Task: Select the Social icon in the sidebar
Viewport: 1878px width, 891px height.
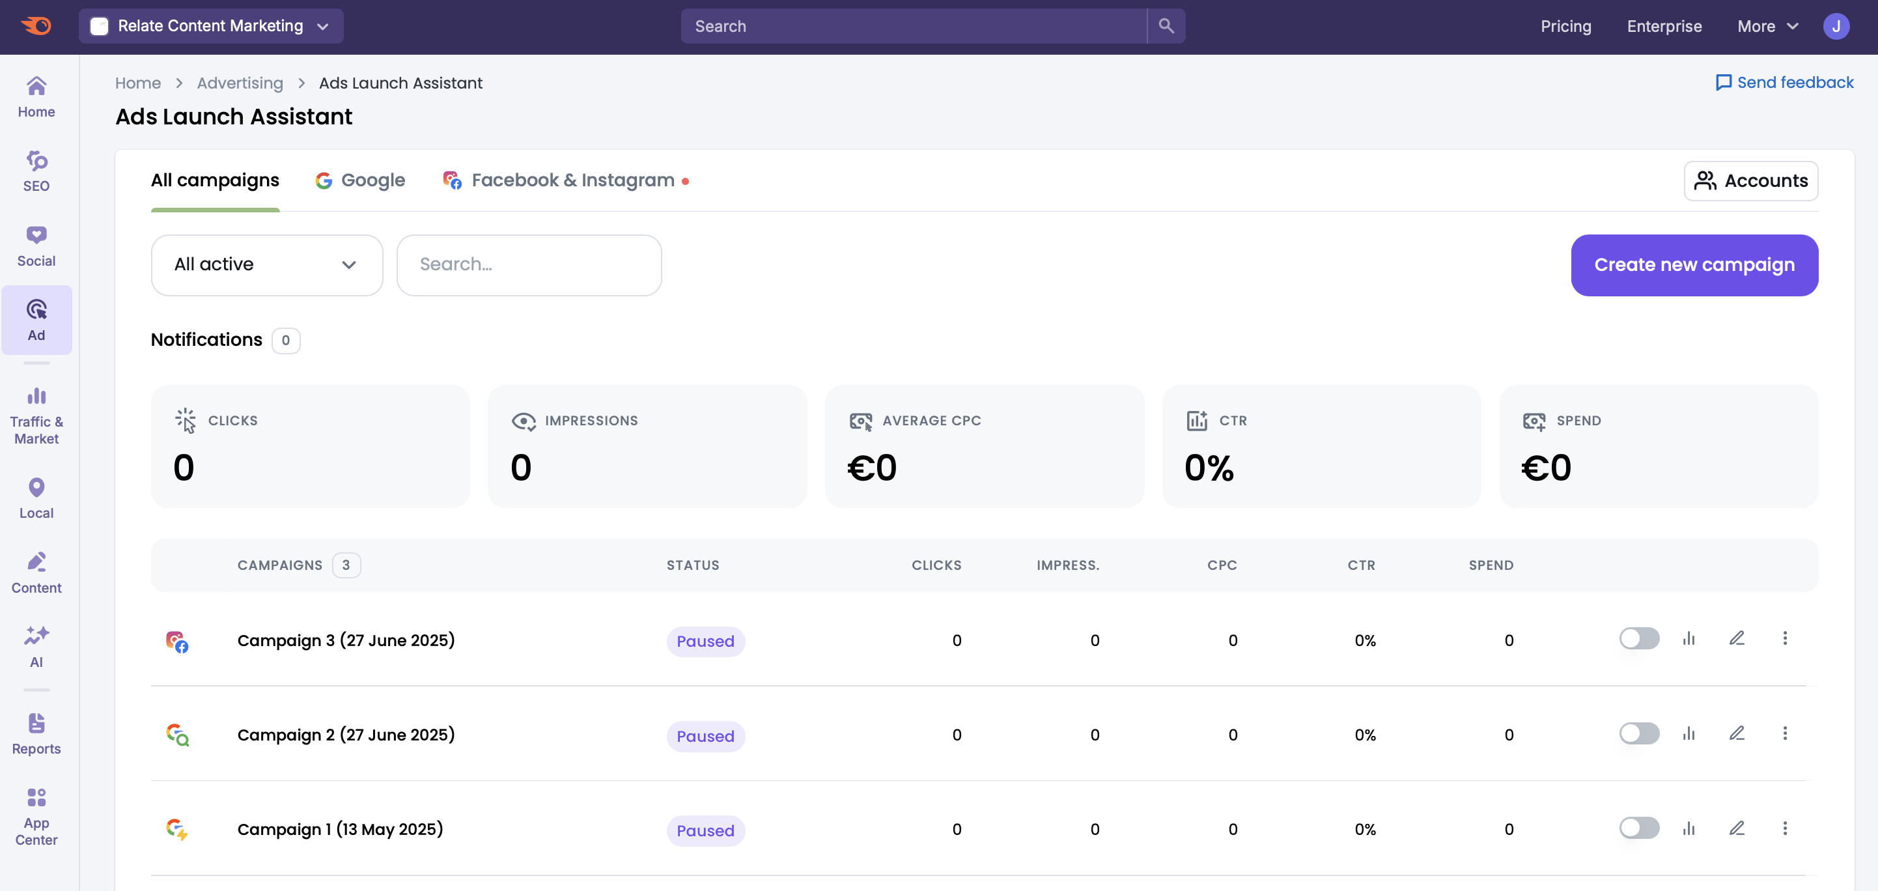Action: click(36, 244)
